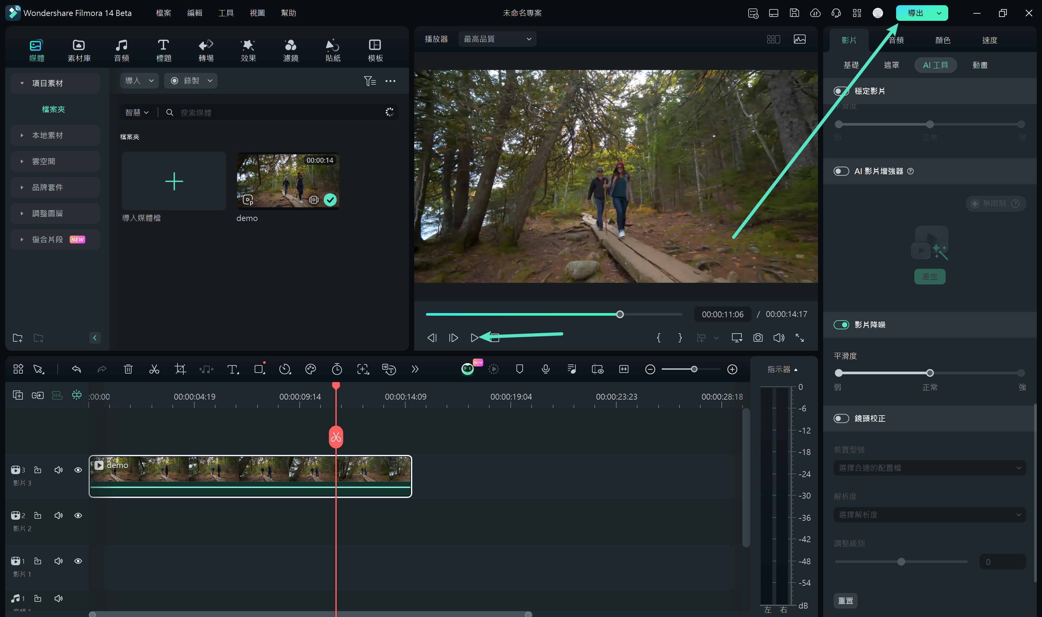Mute the 影片 1 track speaker
Image resolution: width=1042 pixels, height=617 pixels.
click(58, 561)
